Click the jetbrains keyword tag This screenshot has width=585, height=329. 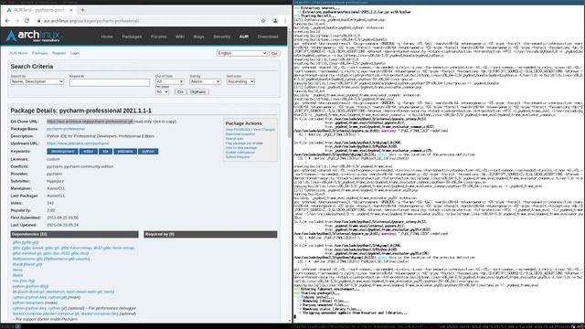pyautogui.click(x=125, y=152)
